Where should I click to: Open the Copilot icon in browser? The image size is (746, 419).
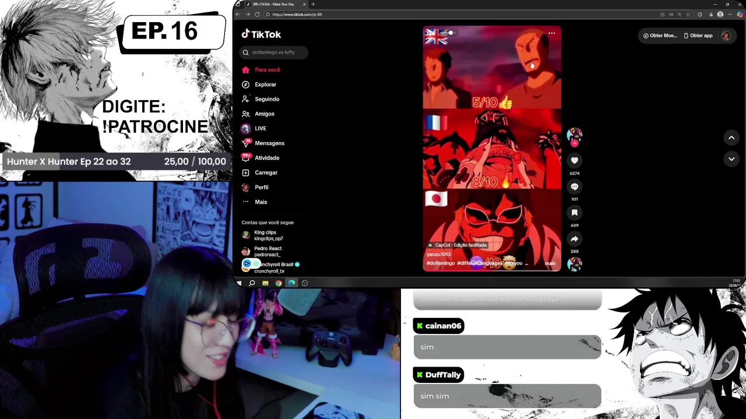point(740,14)
